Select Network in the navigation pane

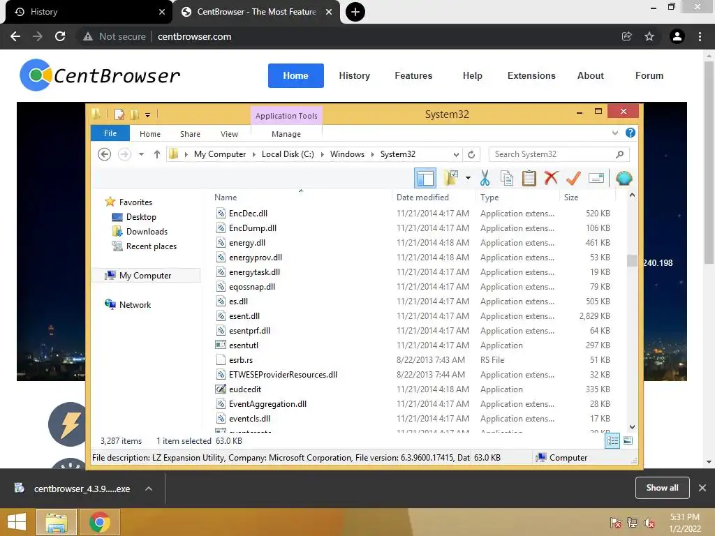[x=135, y=304]
